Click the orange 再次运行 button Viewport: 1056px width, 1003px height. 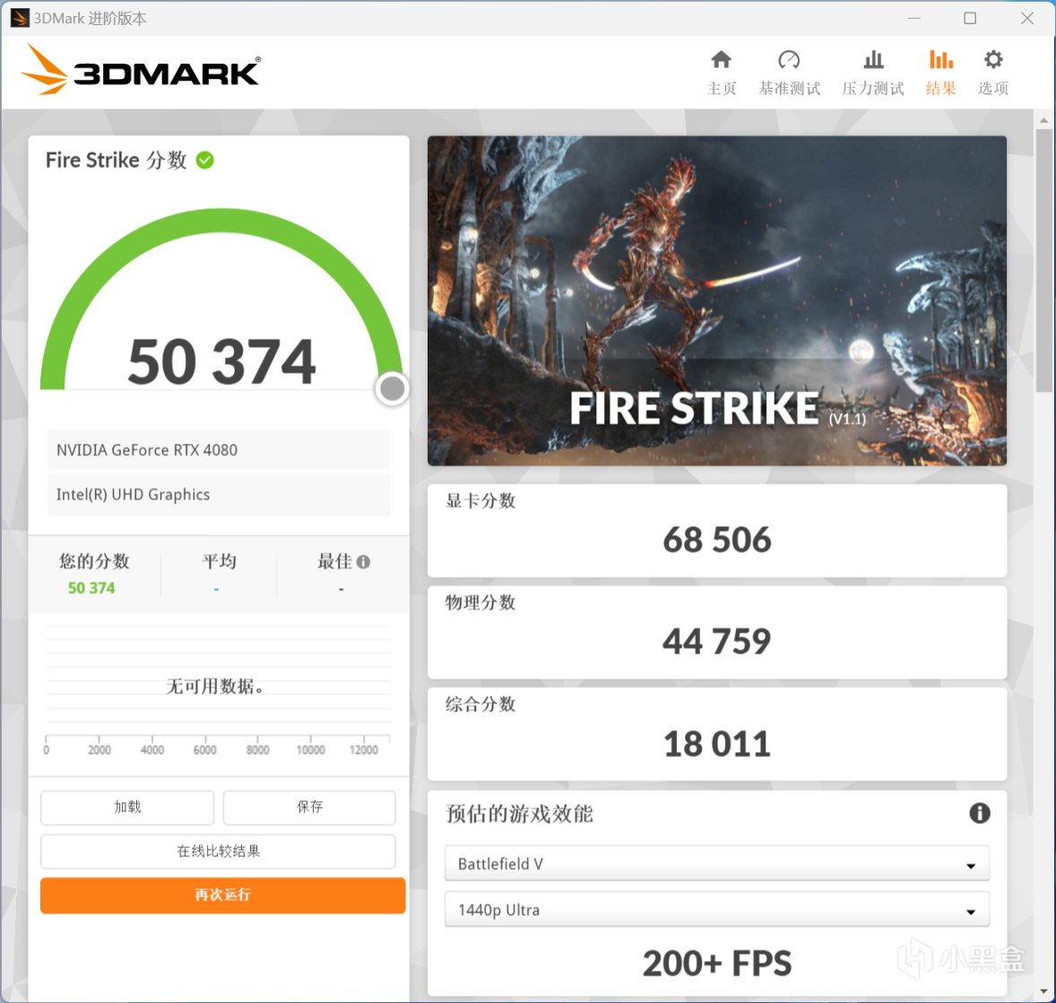pyautogui.click(x=223, y=895)
